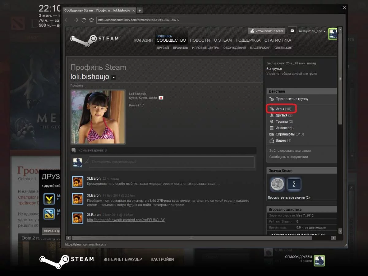Reload the page with the refresh icon
This screenshot has width=368, height=276.
coord(83,20)
